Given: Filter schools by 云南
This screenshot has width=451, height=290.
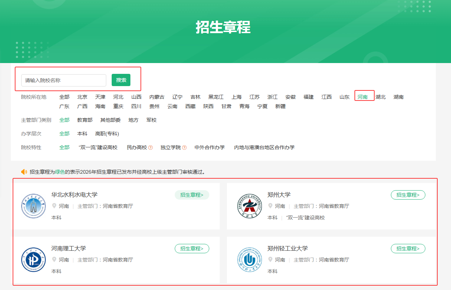Looking at the screenshot, I should [173, 106].
